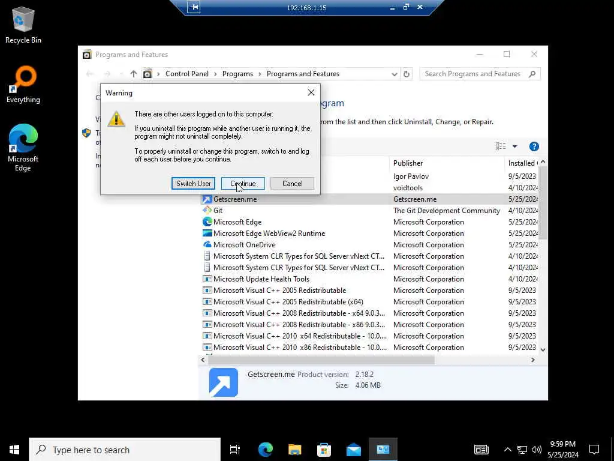
Task: Click the vertical scrollbar down arrow
Action: 543,349
